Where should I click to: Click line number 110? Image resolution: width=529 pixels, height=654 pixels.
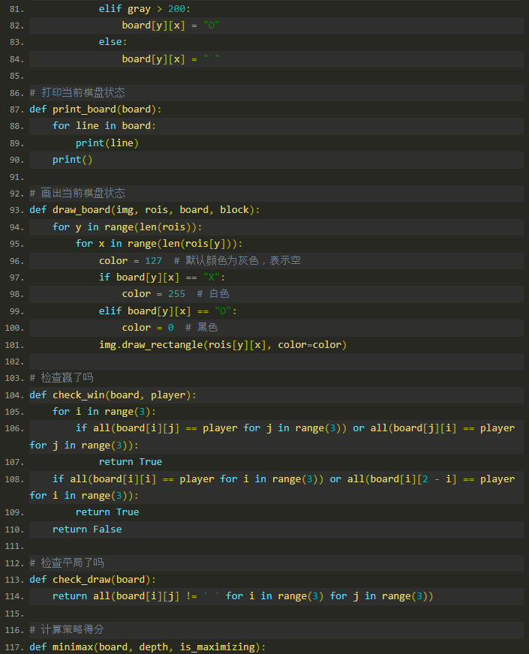(14, 529)
